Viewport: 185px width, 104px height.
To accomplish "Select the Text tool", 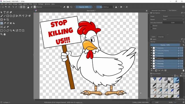I will pyautogui.click(x=5, y=12).
